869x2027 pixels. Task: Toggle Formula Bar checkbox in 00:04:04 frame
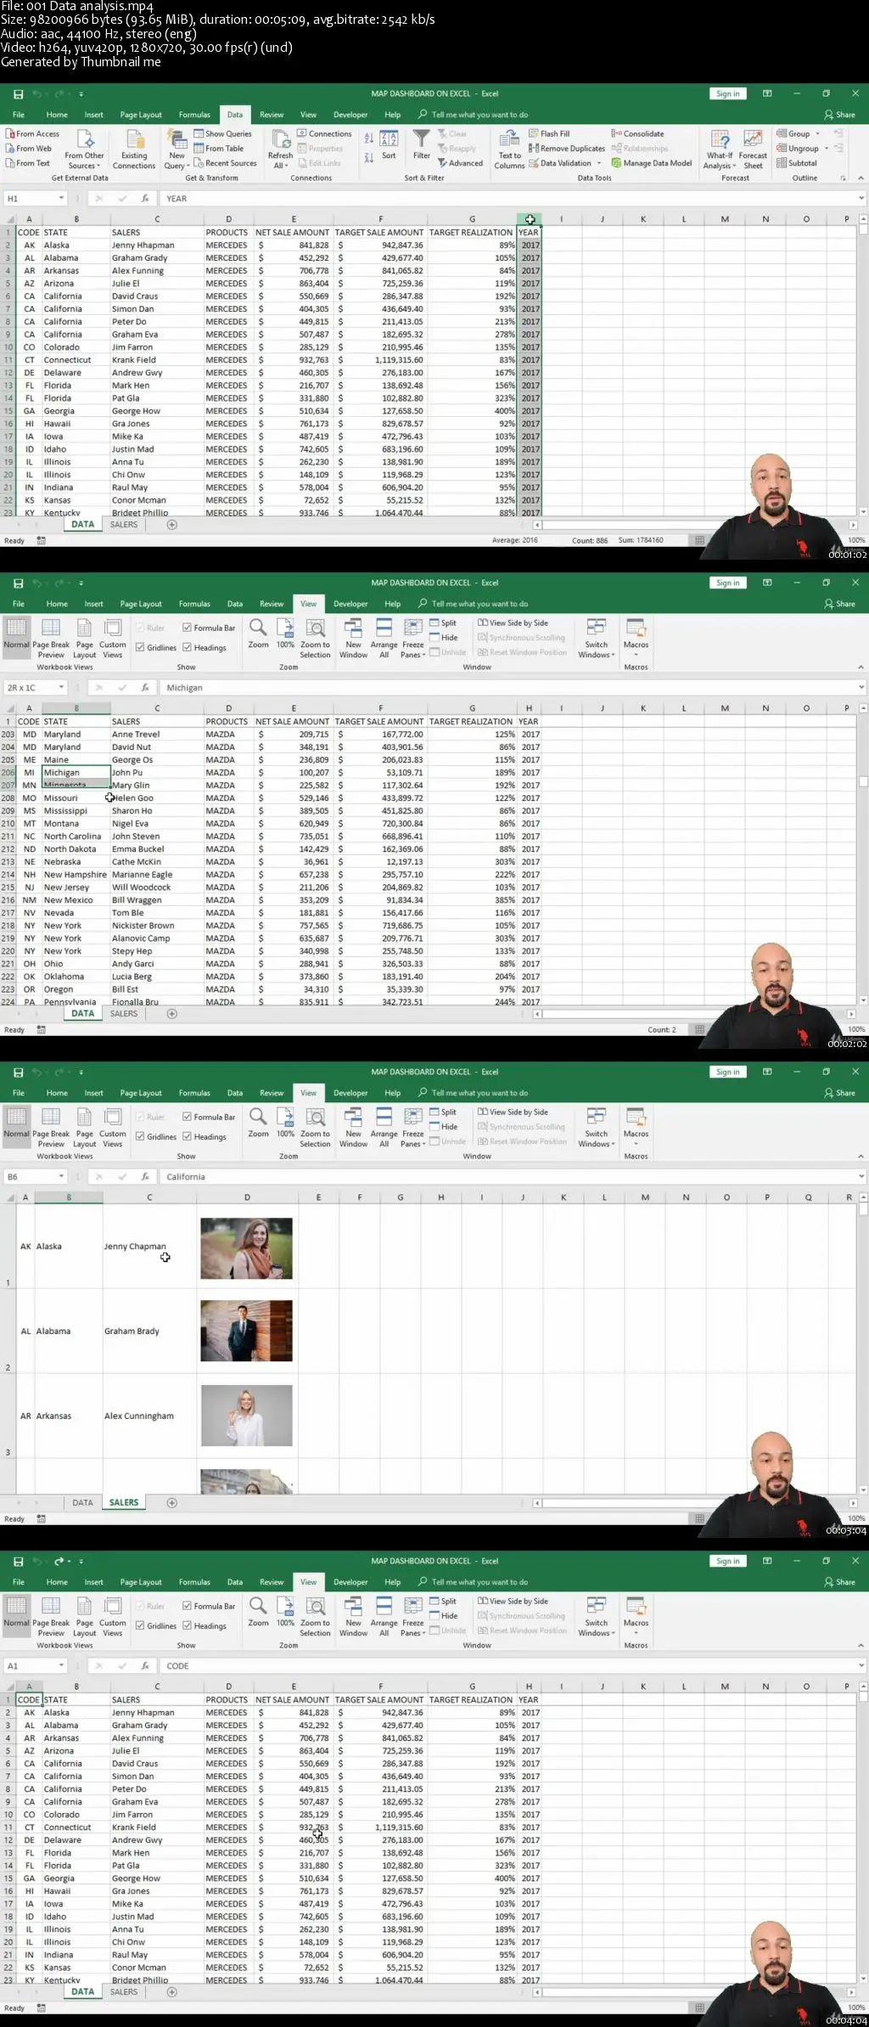pyautogui.click(x=187, y=1606)
